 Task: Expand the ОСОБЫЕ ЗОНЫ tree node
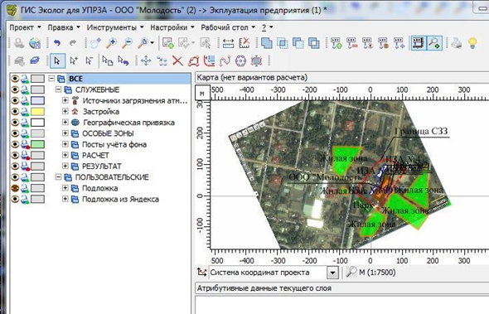(65, 133)
